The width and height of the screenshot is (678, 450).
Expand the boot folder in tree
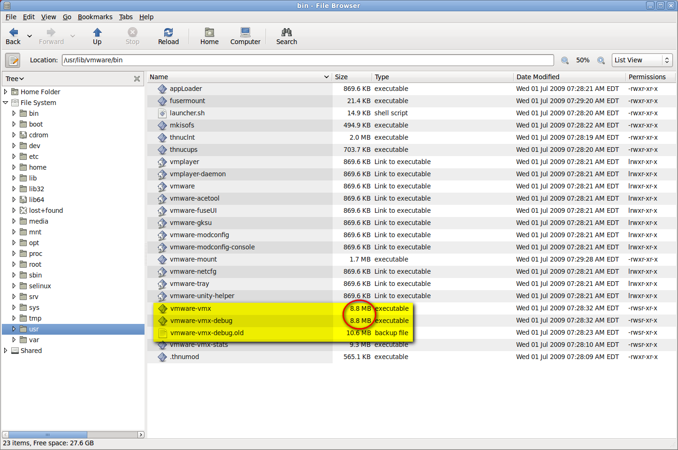[14, 124]
